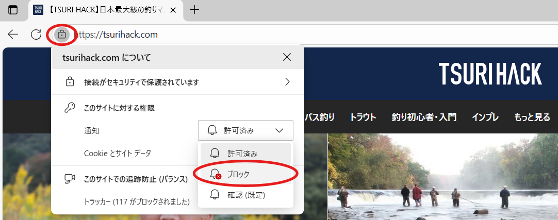Open the トラウト navigation category

click(363, 117)
